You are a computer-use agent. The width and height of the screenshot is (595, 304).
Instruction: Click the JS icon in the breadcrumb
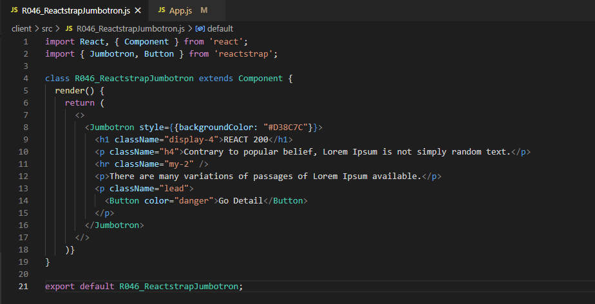69,28
